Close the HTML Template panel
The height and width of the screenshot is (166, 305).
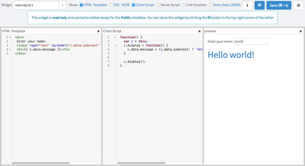(98, 31)
